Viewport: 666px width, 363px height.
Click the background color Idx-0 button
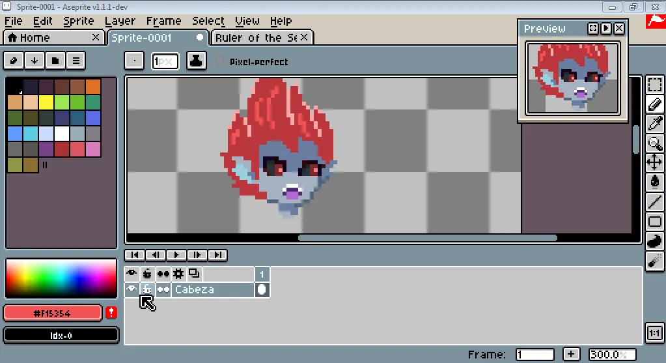(x=61, y=336)
